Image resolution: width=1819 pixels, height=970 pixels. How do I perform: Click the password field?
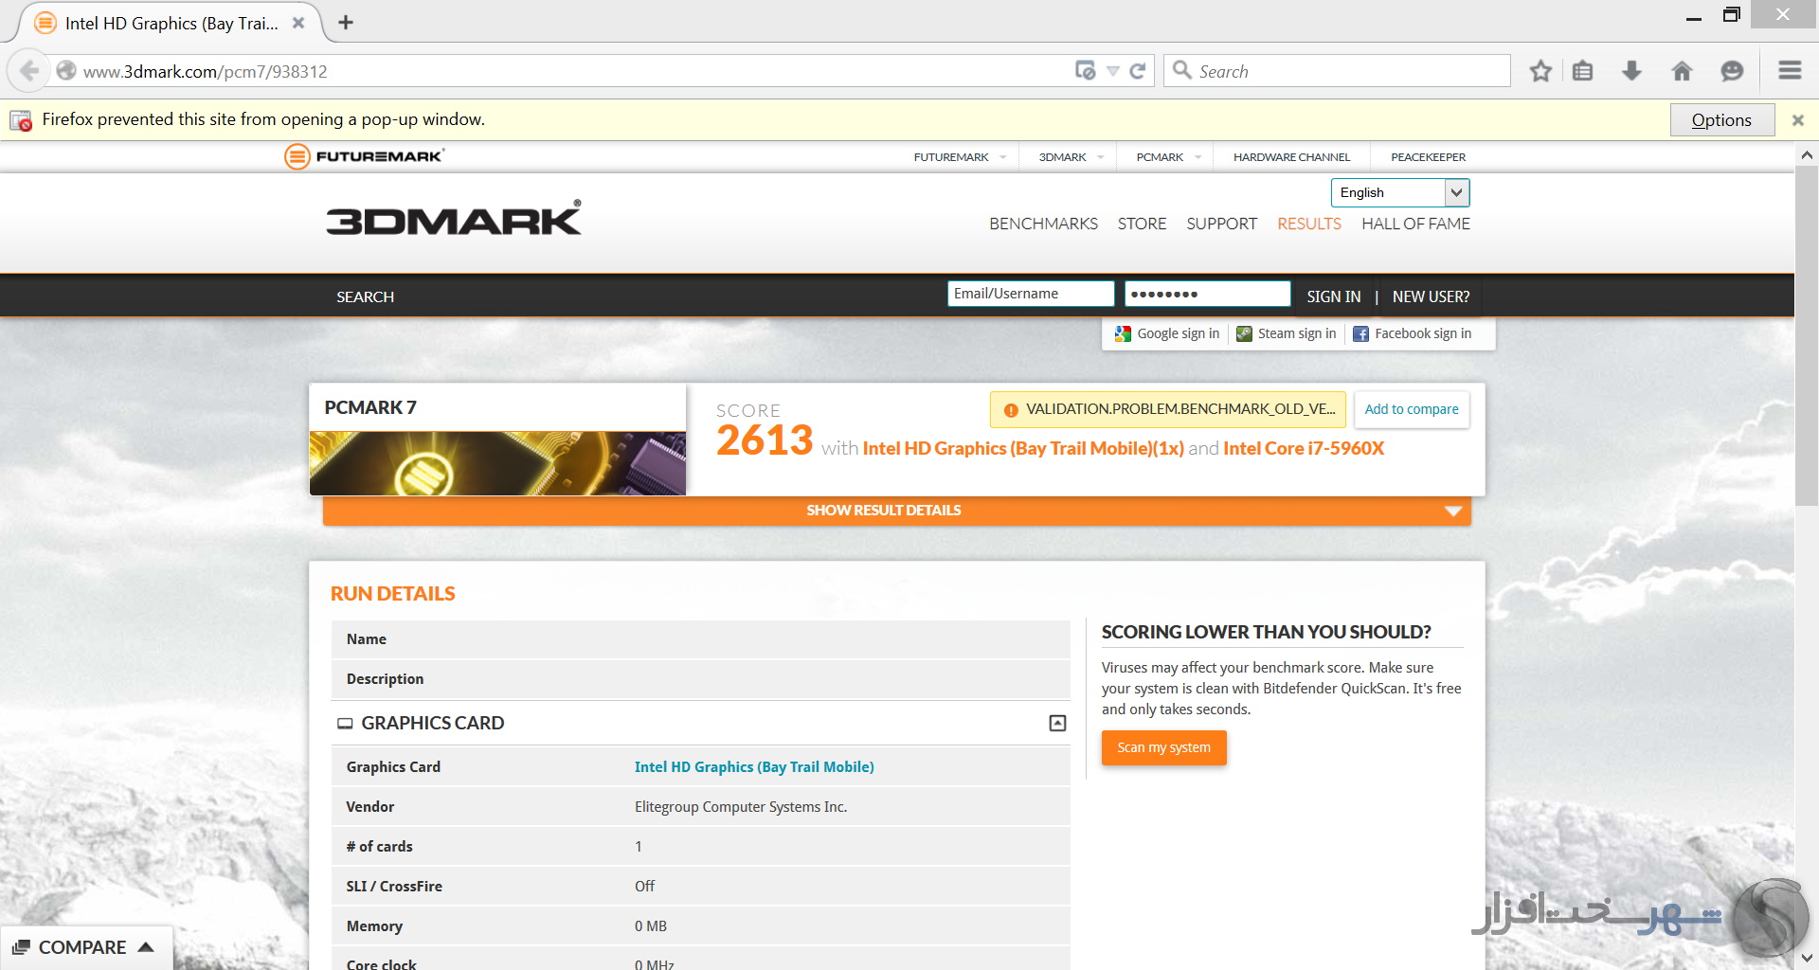click(1207, 294)
